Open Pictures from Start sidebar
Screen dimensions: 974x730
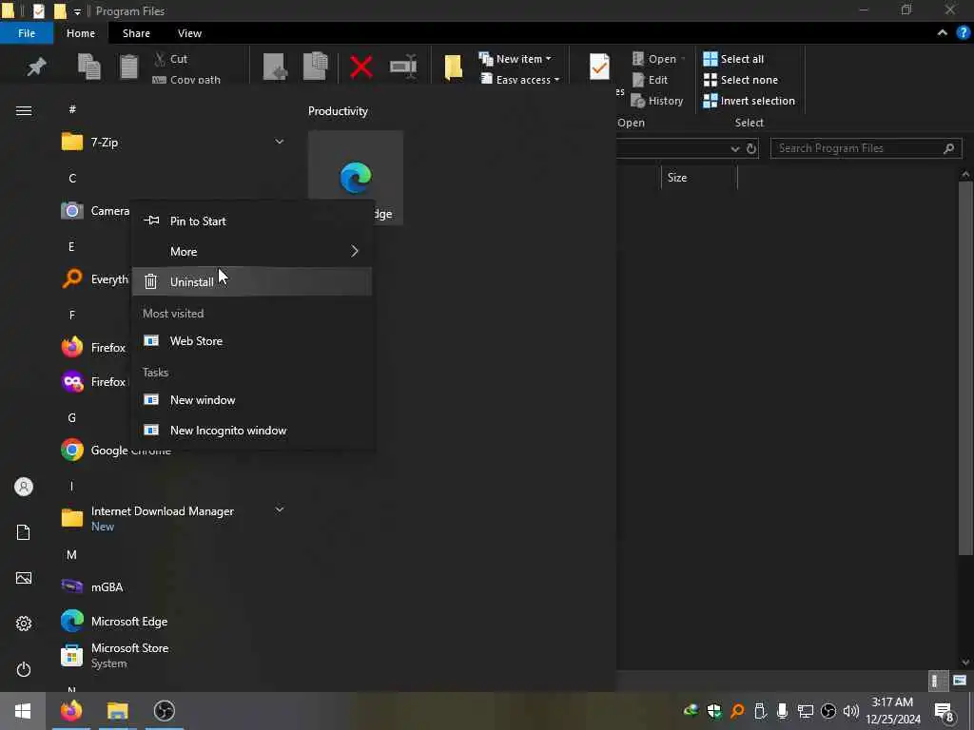click(24, 578)
